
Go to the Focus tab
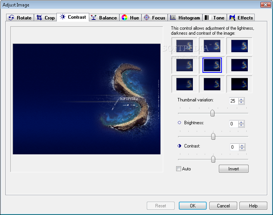tap(154, 18)
